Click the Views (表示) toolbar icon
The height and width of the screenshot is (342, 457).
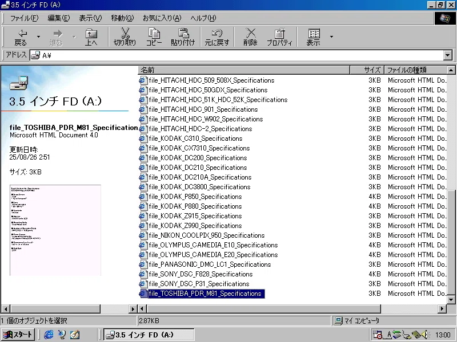(x=314, y=34)
